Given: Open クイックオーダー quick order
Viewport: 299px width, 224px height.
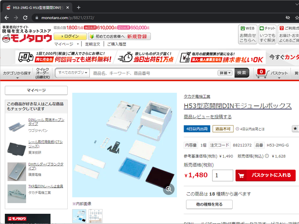Looking at the screenshot, I should point(43,73).
